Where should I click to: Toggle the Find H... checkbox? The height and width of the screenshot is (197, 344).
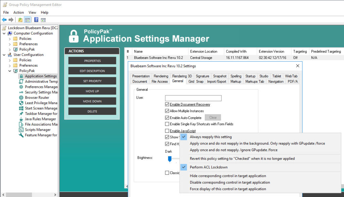[167, 144]
